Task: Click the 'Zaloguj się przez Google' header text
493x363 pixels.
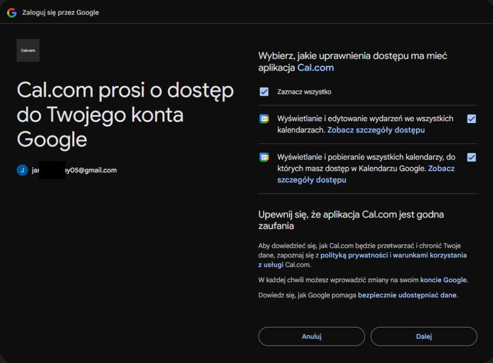Action: click(x=60, y=13)
